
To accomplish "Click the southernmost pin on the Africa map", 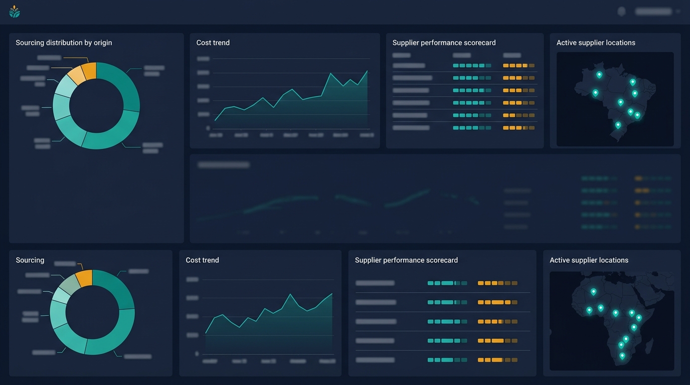I will coord(622,356).
